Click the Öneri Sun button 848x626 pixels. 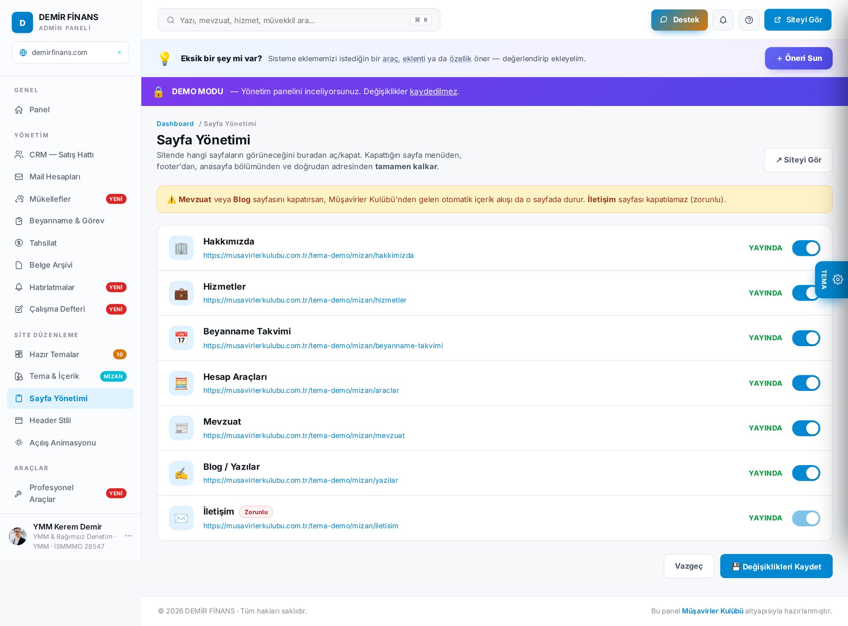pyautogui.click(x=799, y=58)
